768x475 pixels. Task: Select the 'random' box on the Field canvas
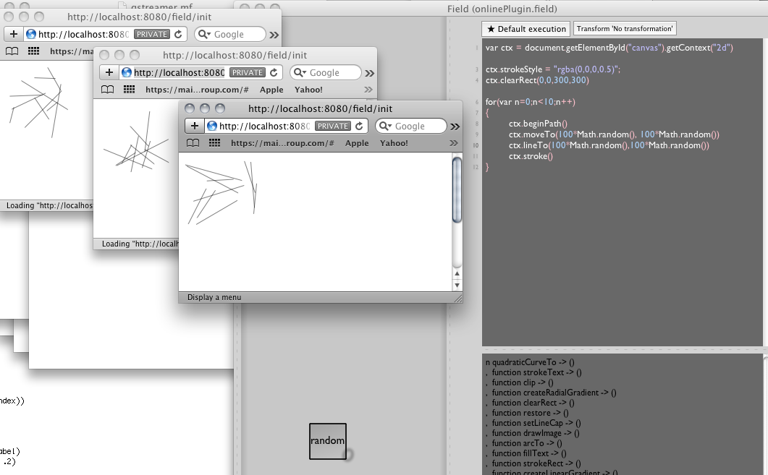coord(328,441)
